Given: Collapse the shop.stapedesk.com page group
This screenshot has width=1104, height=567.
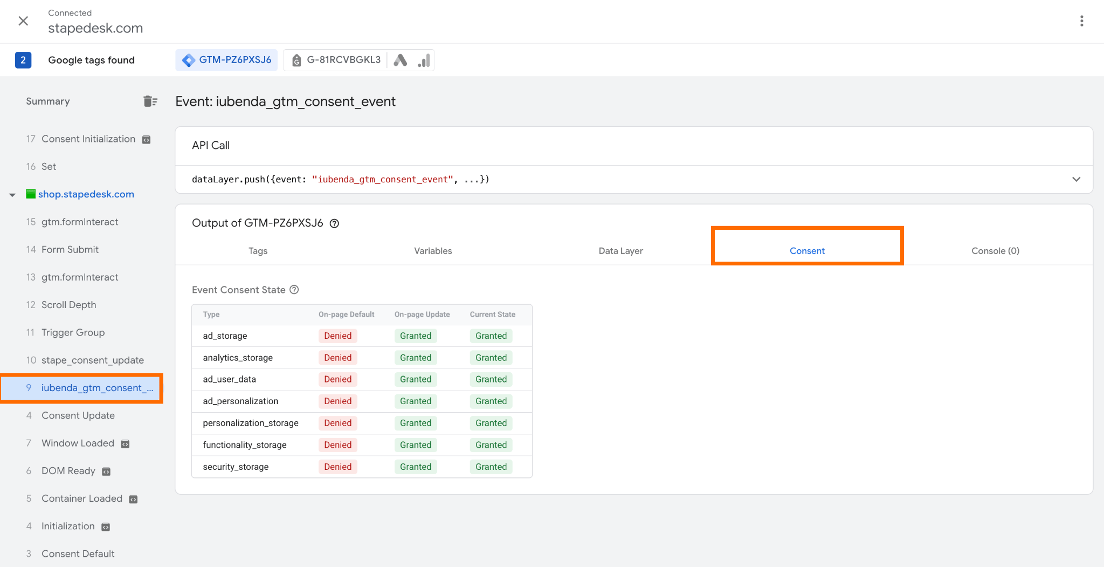Looking at the screenshot, I should [x=12, y=195].
